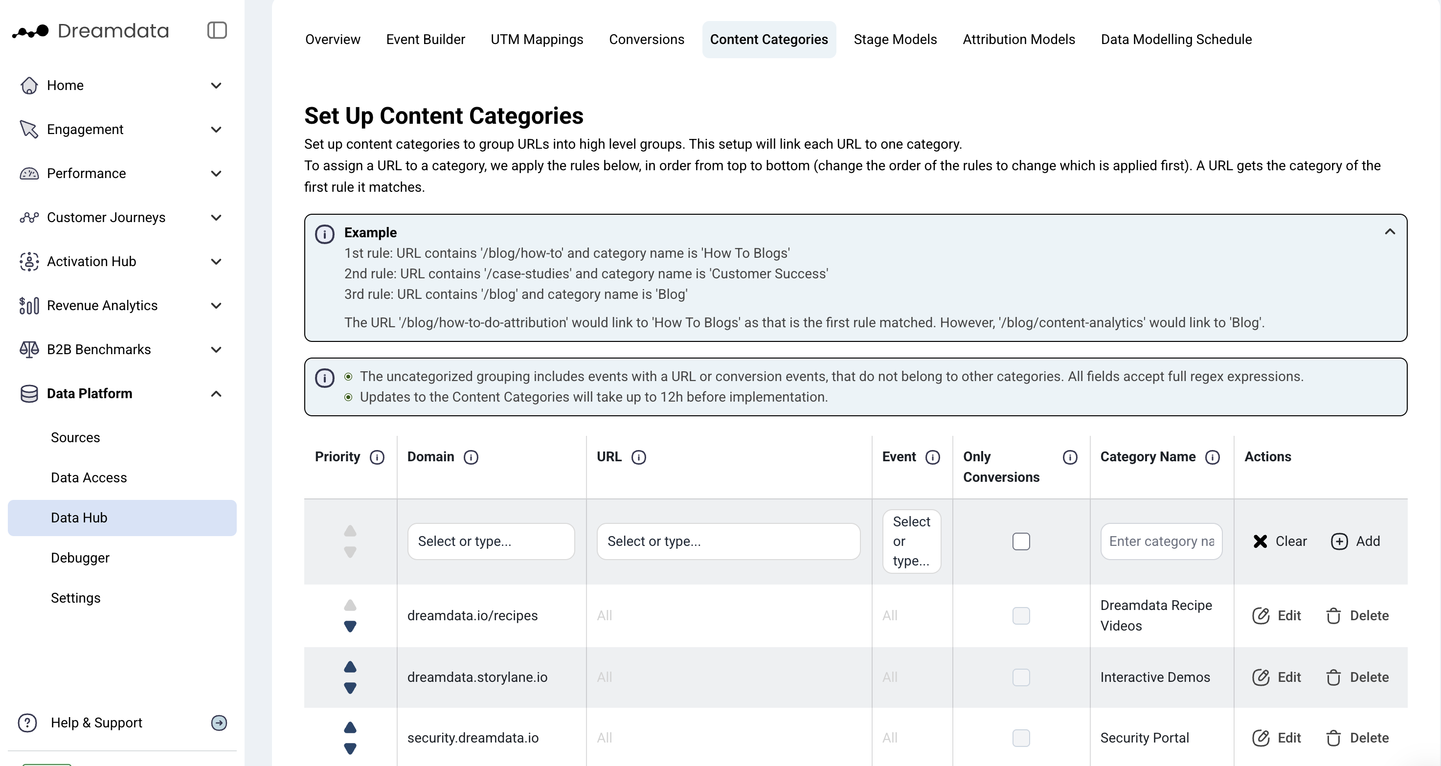Image resolution: width=1441 pixels, height=766 pixels.
Task: Click the Enter category name field
Action: 1161,541
